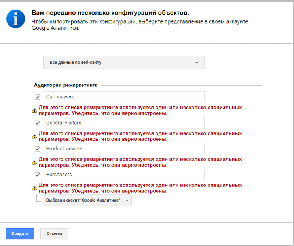Uncheck the General visitors checkbox
The width and height of the screenshot is (294, 246).
click(38, 123)
